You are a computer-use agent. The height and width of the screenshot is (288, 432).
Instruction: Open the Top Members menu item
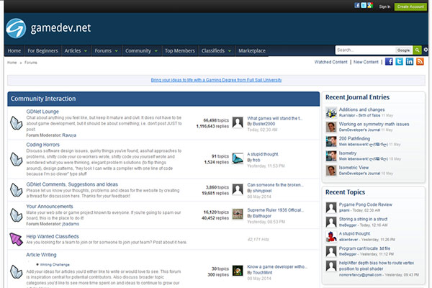pos(179,50)
